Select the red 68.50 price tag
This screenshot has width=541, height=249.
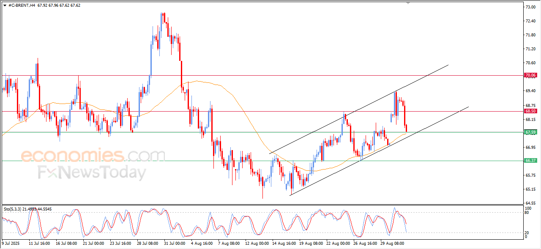tap(530, 111)
